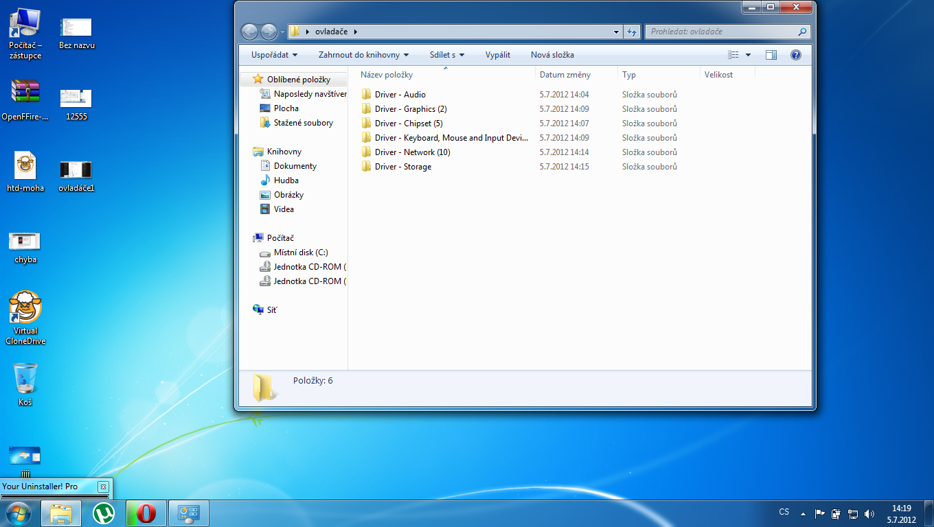Click the Prohledat: ovladače search field
934x527 pixels.
coord(721,32)
